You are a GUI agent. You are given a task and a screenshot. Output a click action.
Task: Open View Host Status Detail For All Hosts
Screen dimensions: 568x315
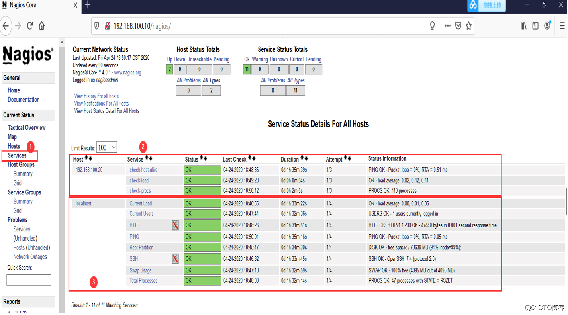click(107, 111)
